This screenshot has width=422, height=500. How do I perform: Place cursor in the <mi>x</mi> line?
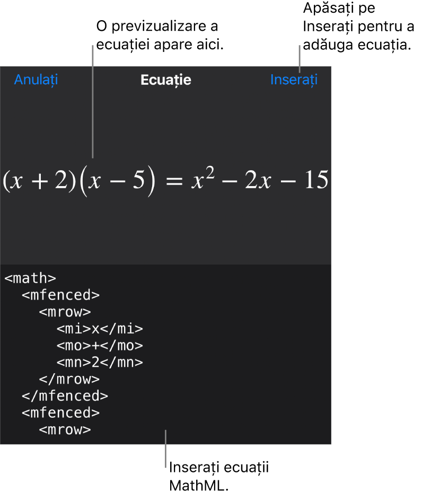click(100, 329)
